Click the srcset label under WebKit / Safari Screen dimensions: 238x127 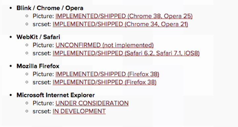[x=42, y=53]
